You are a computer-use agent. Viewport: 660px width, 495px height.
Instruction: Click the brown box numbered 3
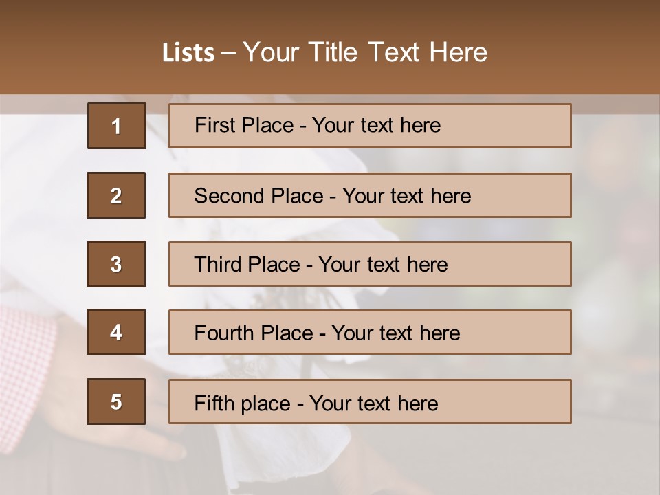point(116,264)
